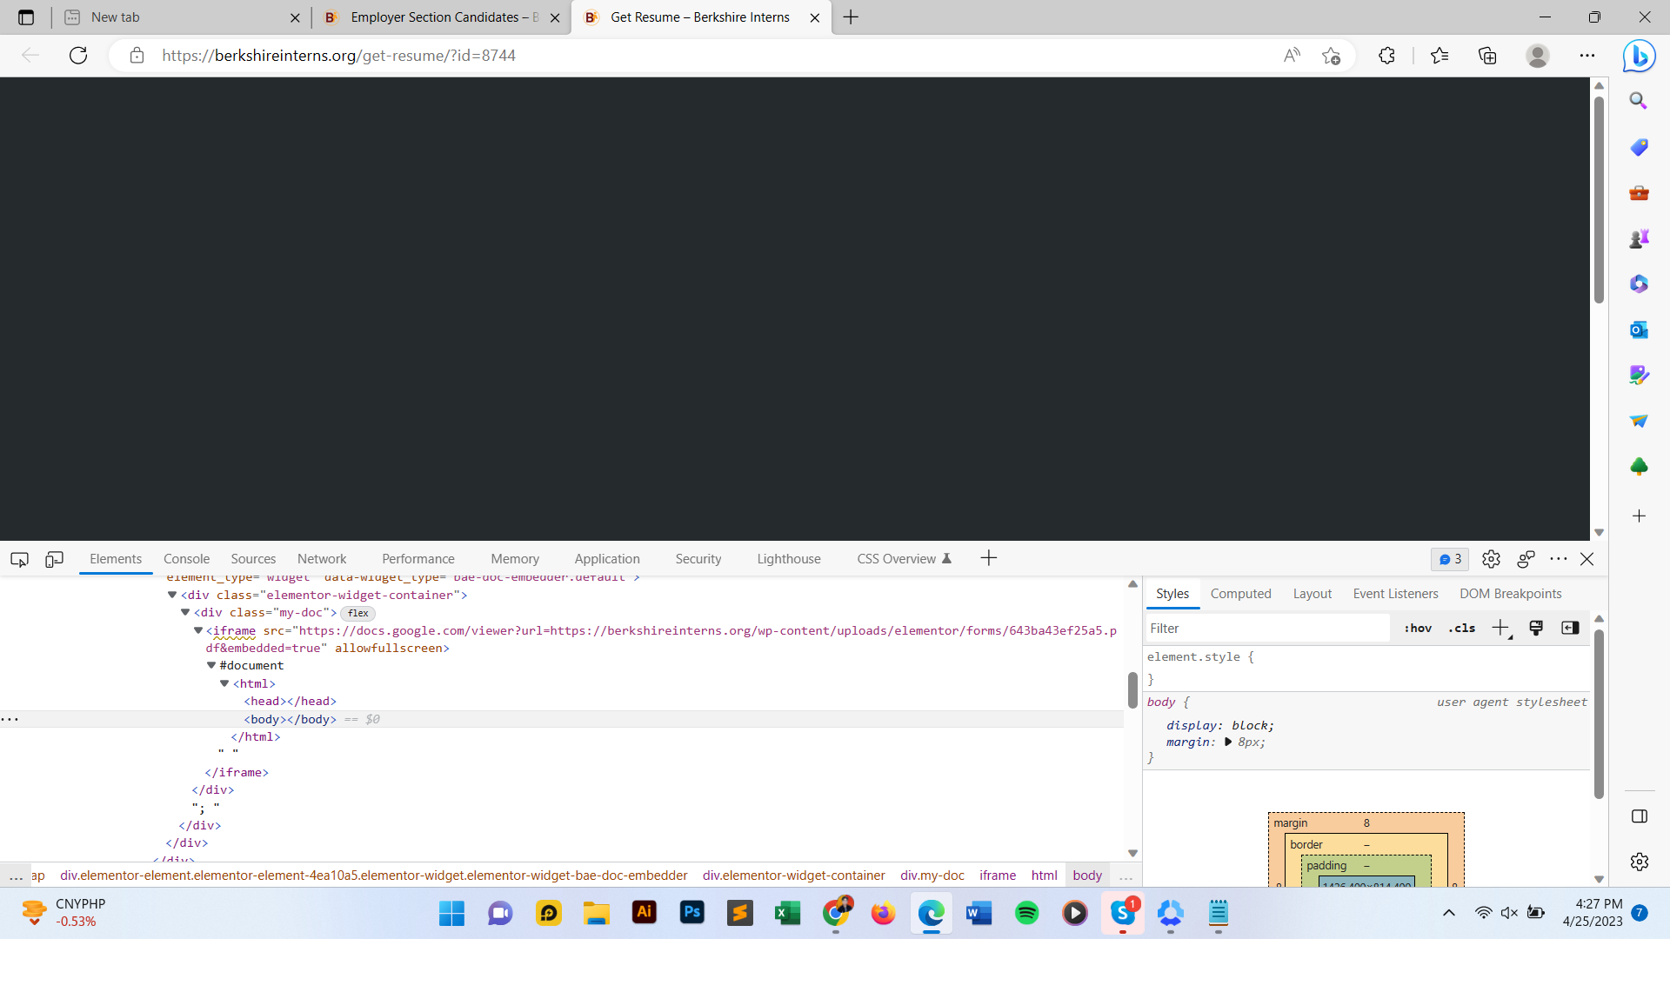Collapse the html node in the tree
The image size is (1670, 992).
point(224,683)
